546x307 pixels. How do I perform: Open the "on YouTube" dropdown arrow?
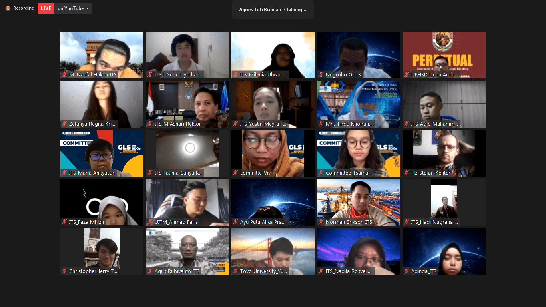(x=88, y=8)
